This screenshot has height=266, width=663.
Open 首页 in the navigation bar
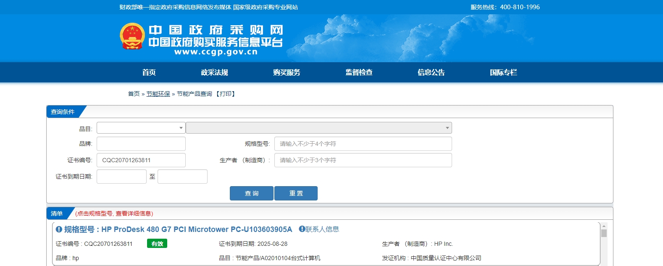tap(149, 72)
